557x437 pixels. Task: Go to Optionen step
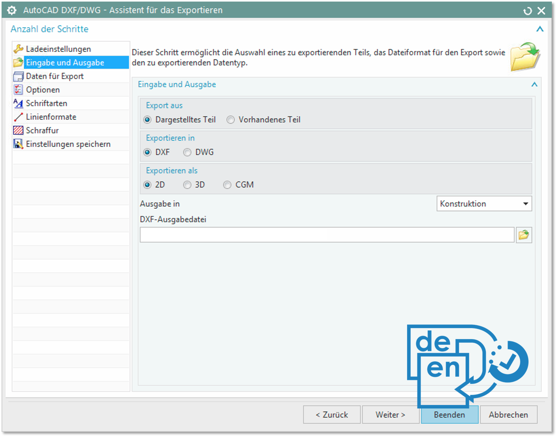[x=71, y=90]
